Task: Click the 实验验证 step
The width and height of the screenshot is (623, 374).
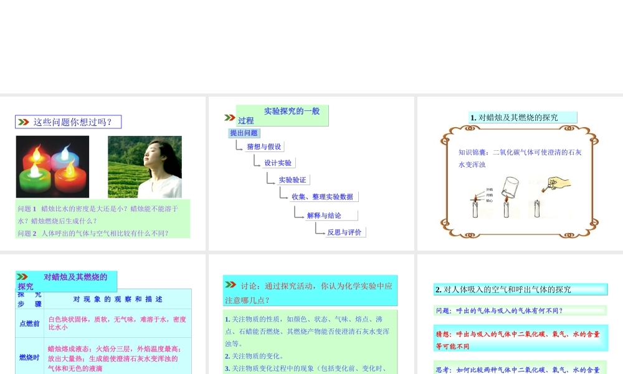Action: (292, 180)
